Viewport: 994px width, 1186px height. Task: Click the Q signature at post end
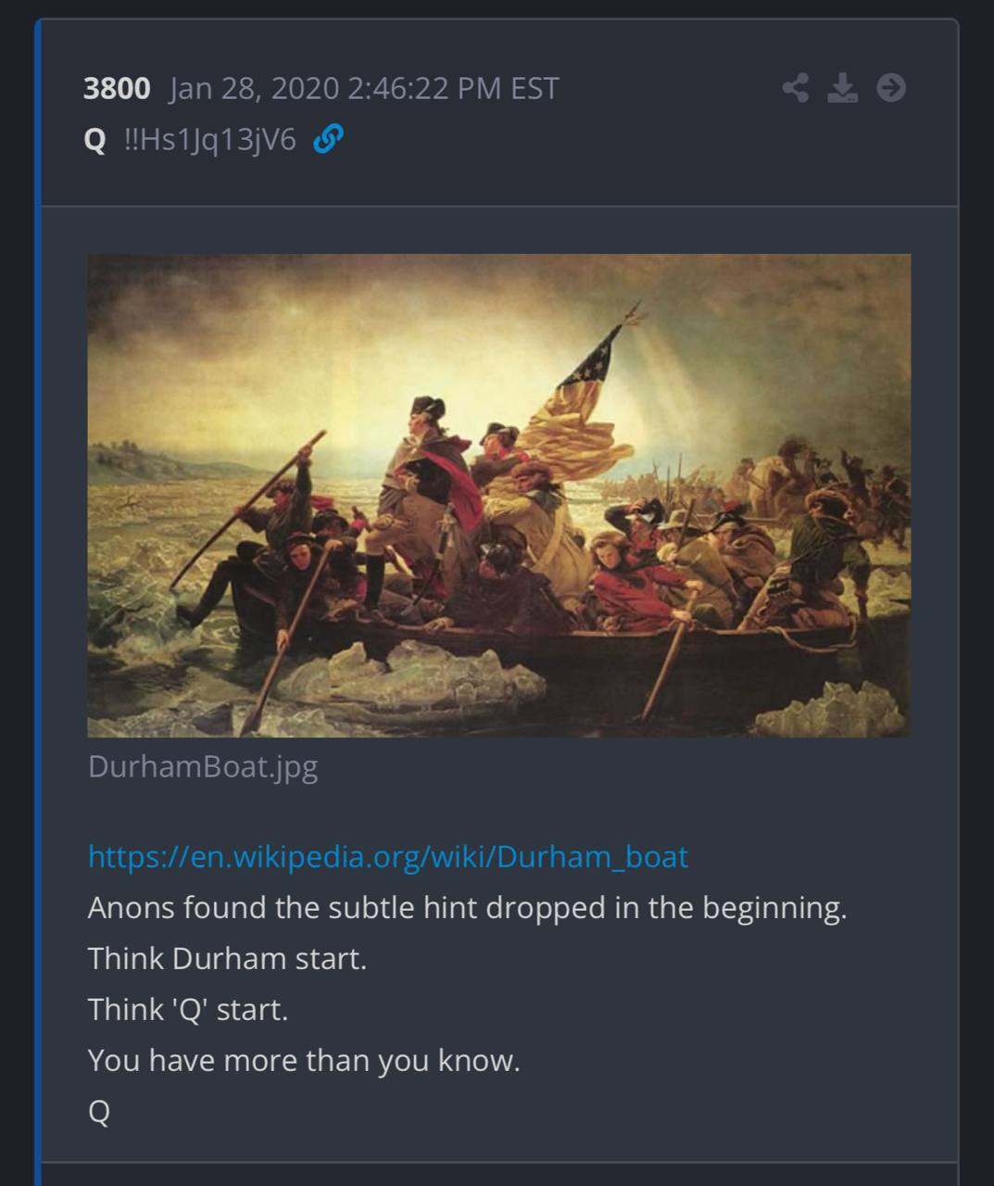pos(99,1112)
